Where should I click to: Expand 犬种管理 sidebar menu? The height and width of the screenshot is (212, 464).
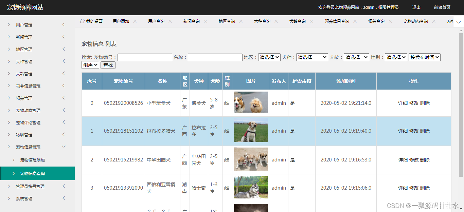[37, 61]
